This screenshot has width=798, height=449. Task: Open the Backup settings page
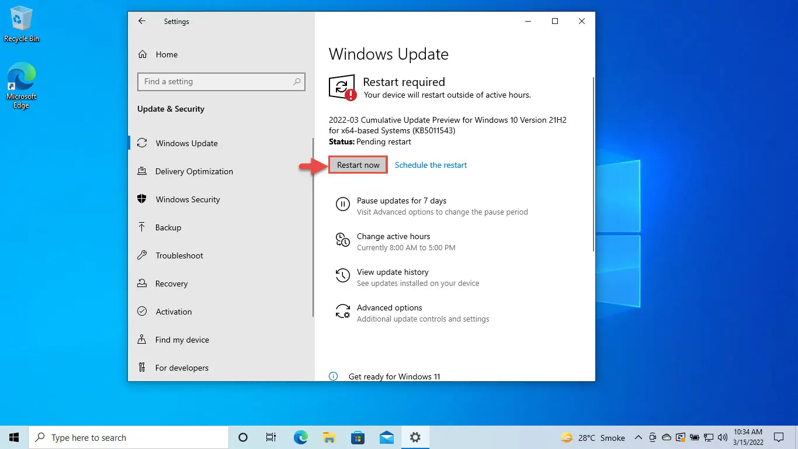[x=221, y=227]
